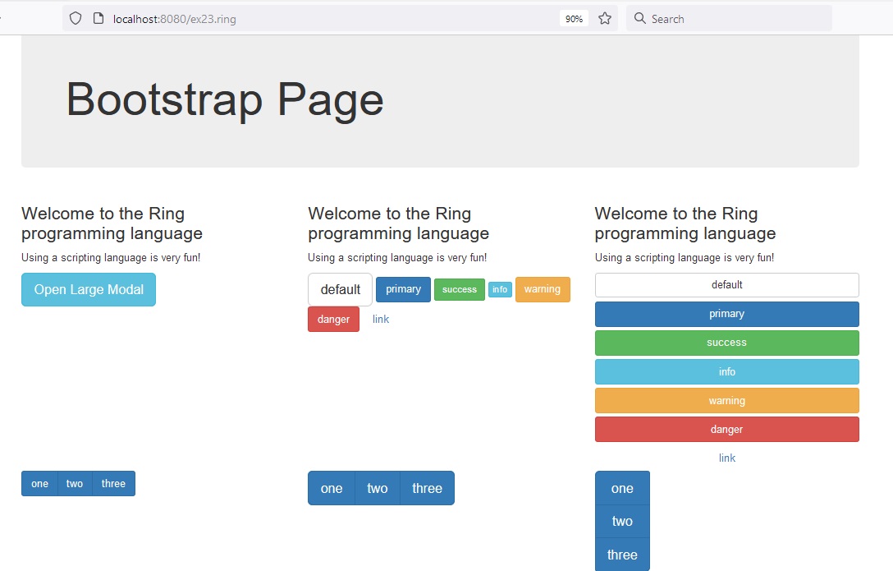The width and height of the screenshot is (893, 571).
Task: Open the Large Modal dialog
Action: (x=88, y=289)
